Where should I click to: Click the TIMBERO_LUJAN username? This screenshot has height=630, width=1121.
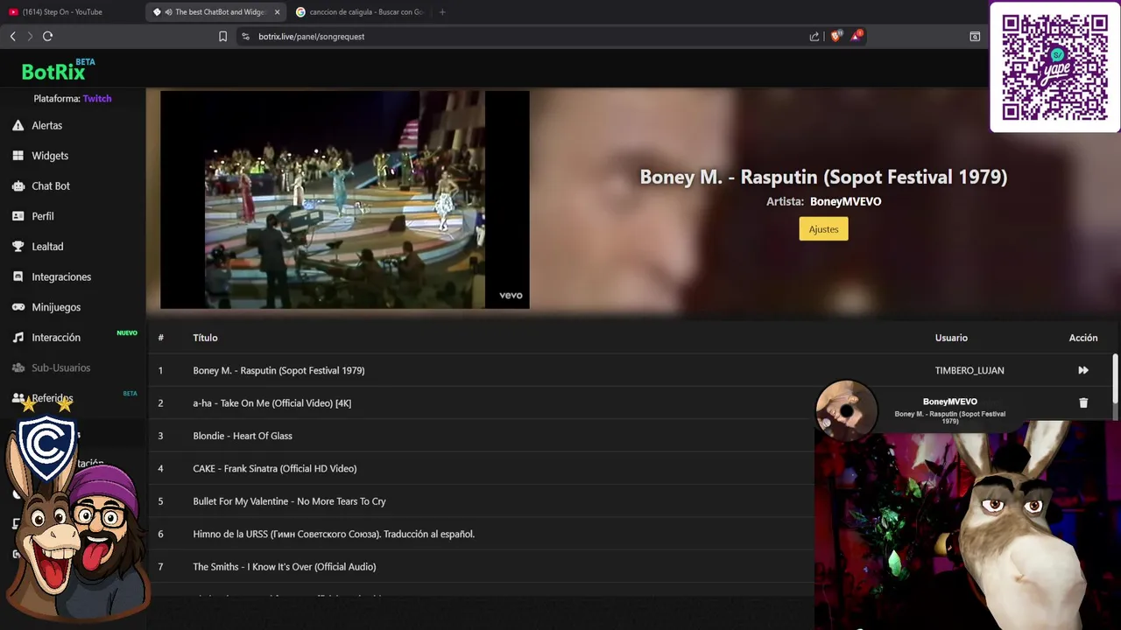point(969,370)
